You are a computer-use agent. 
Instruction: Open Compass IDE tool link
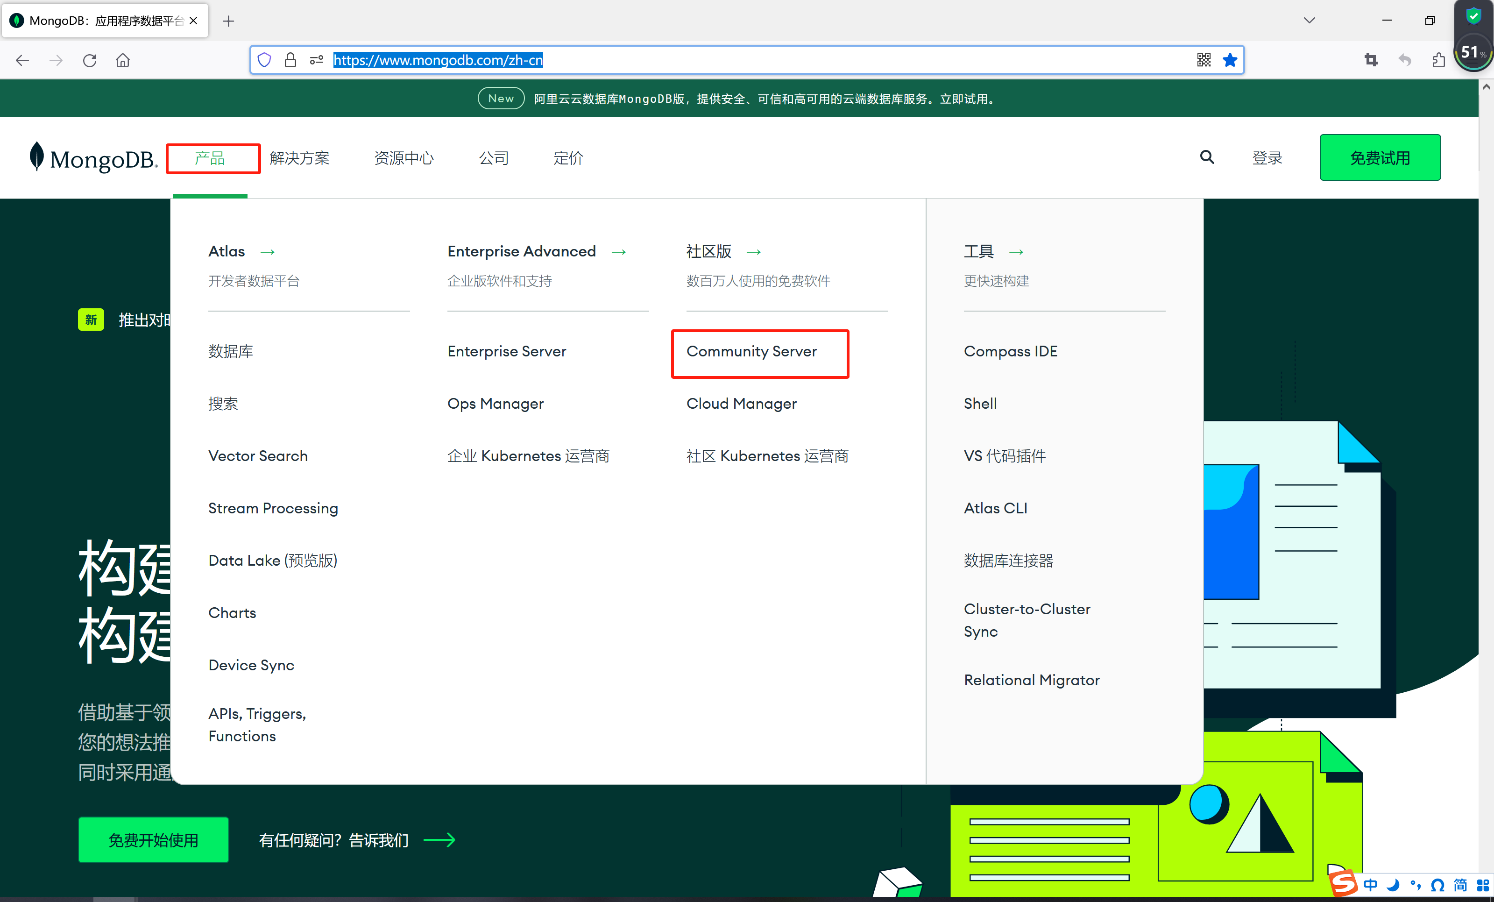(x=1010, y=351)
